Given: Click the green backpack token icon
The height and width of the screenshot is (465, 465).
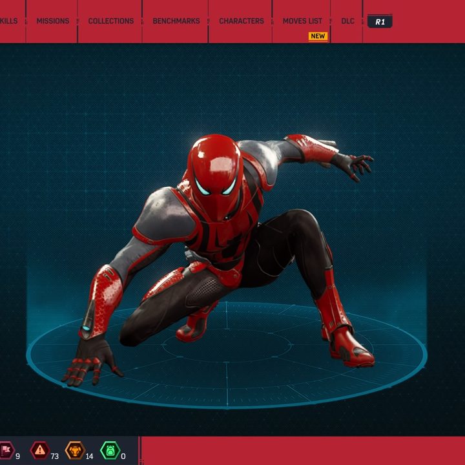Looking at the screenshot, I should click(110, 450).
